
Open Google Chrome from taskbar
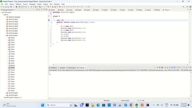coord(131,105)
